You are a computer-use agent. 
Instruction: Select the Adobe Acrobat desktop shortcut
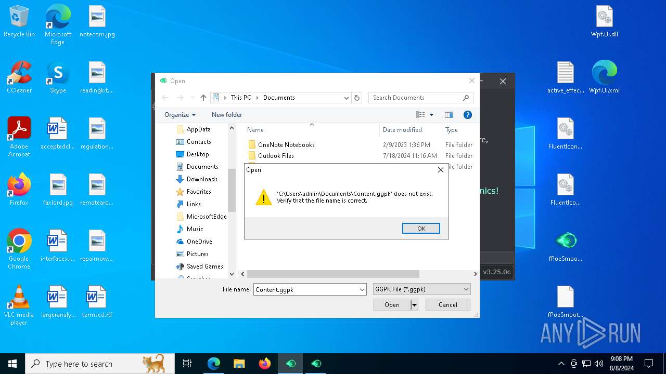[19, 137]
